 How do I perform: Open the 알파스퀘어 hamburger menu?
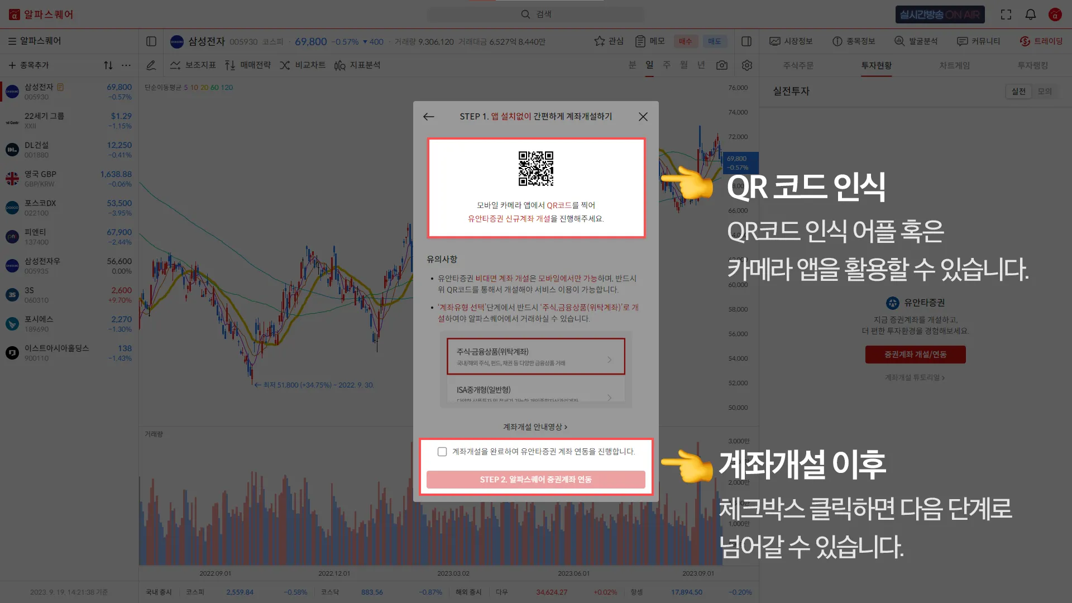pyautogui.click(x=12, y=41)
